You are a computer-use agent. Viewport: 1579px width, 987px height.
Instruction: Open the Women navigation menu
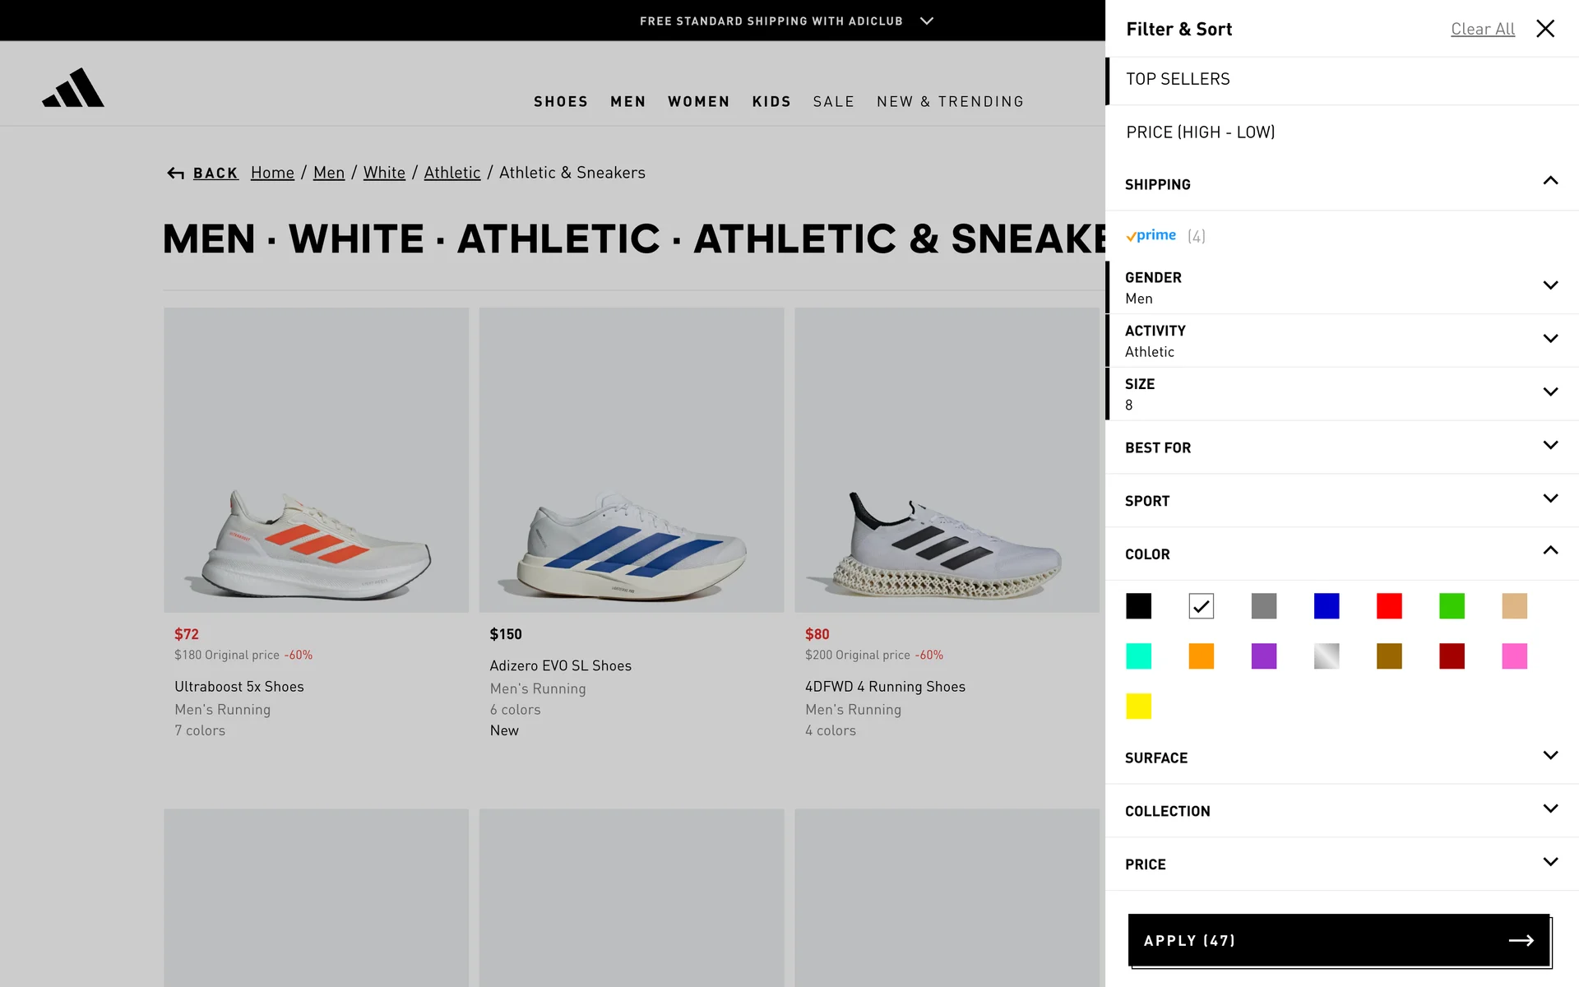698,102
